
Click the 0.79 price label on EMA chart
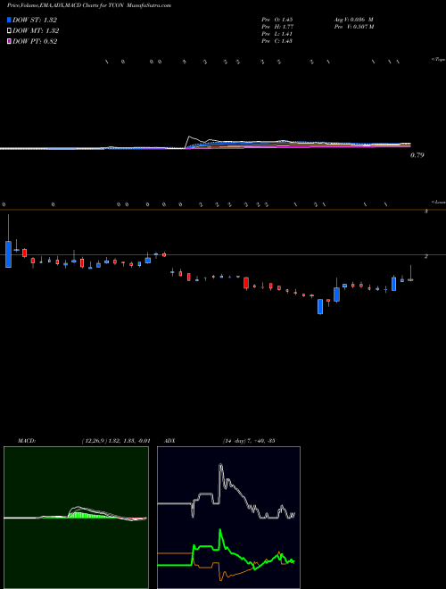pos(417,155)
